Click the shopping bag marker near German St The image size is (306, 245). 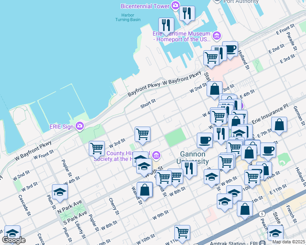click(x=279, y=125)
